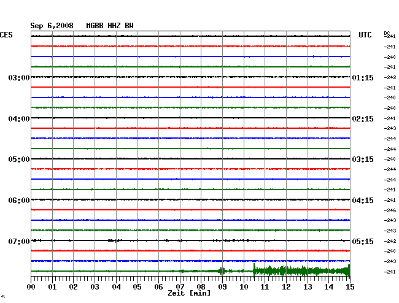Pick minute 12 on the time axis
Image resolution: width=399 pixels, height=303 pixels.
286,287
